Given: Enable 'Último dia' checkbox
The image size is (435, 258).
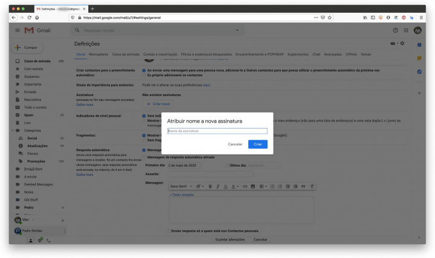Looking at the screenshot, I should tap(227, 165).
